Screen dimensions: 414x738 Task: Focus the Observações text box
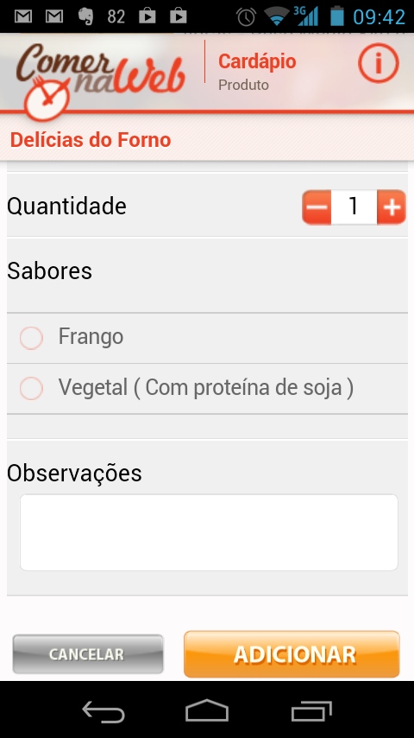click(x=209, y=531)
